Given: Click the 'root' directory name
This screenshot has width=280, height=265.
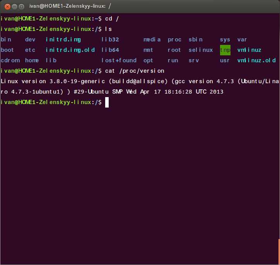Looking at the screenshot, I should 174,50.
